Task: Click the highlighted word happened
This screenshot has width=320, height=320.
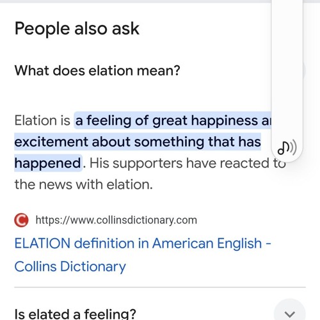Action: 48,163
